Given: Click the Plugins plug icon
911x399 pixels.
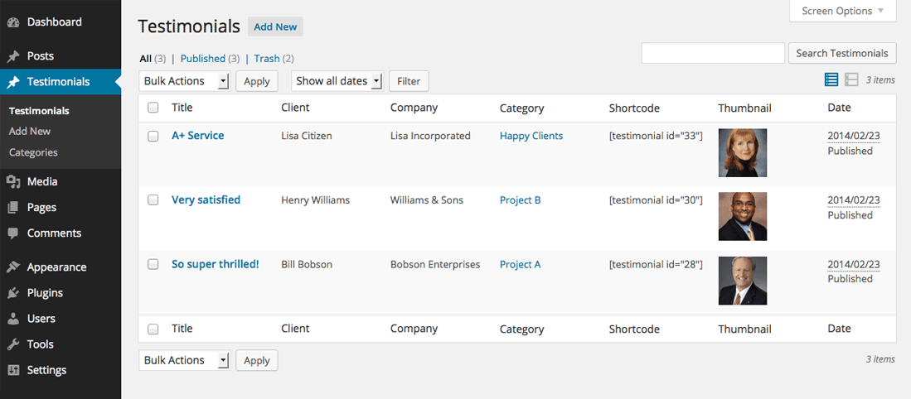Looking at the screenshot, I should pos(13,293).
